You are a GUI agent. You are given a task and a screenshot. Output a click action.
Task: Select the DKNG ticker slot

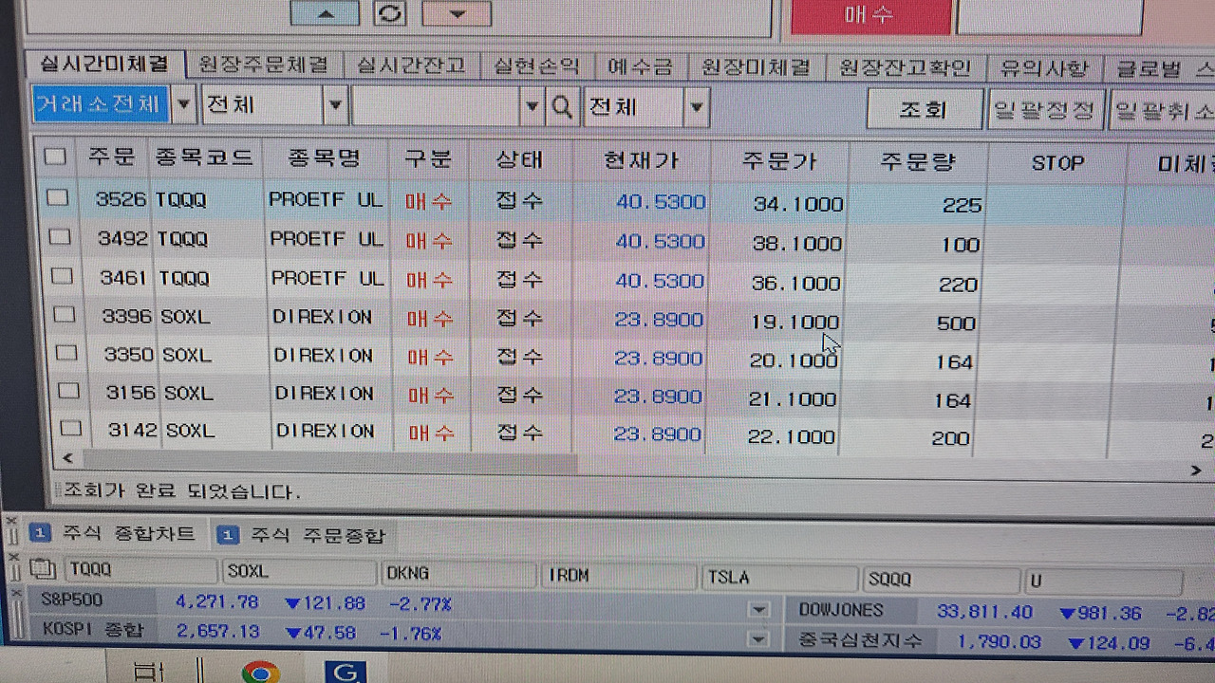click(459, 574)
